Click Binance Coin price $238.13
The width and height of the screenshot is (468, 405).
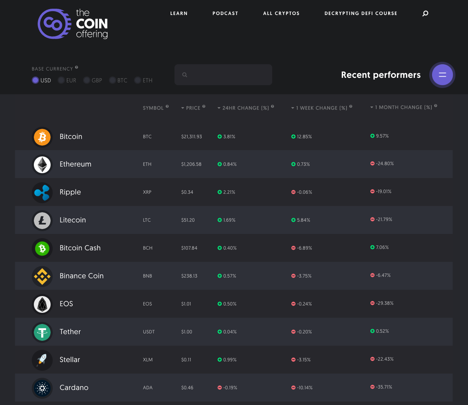(189, 276)
